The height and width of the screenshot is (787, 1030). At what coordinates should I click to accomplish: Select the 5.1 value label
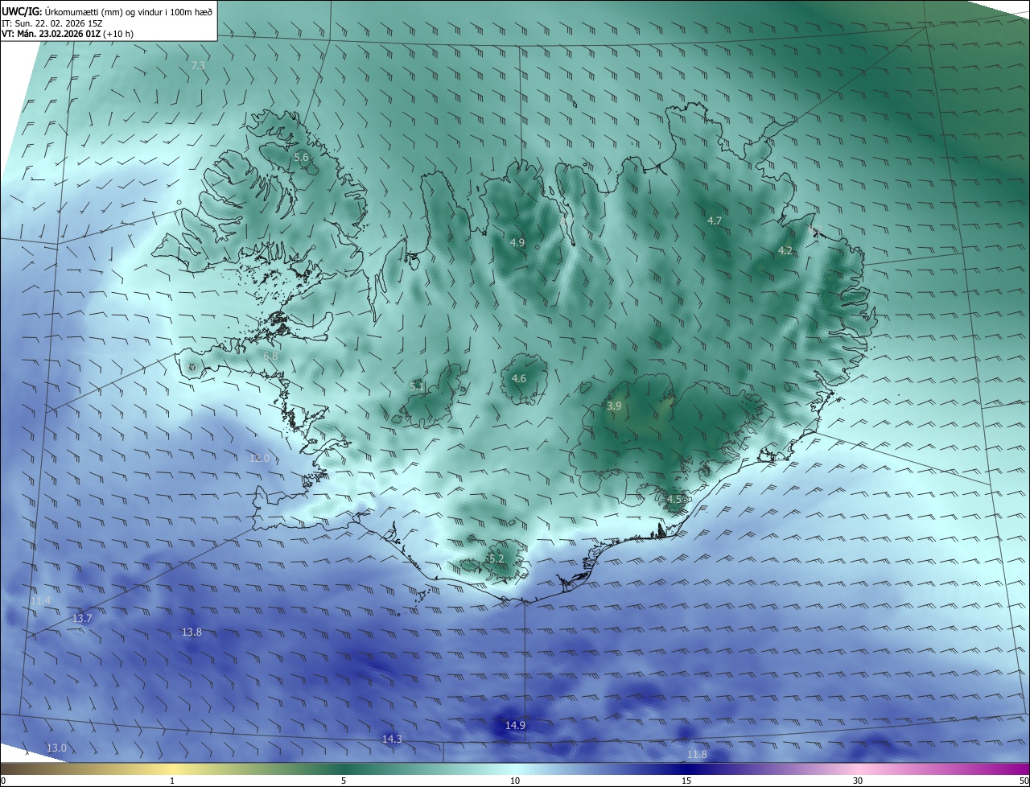pyautogui.click(x=417, y=387)
